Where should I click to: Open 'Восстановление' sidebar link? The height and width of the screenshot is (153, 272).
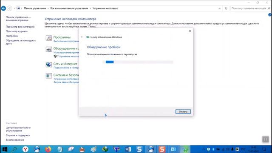[15, 140]
